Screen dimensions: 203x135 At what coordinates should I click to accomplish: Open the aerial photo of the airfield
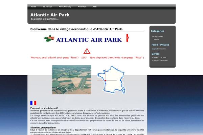click(x=72, y=80)
